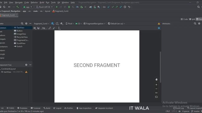202x113 pixels.
Task: Open the FragmentNavigation theme dropdown
Action: [94, 24]
